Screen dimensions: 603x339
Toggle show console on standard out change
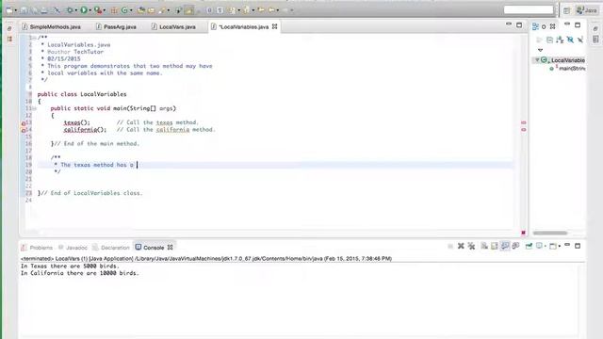(505, 246)
